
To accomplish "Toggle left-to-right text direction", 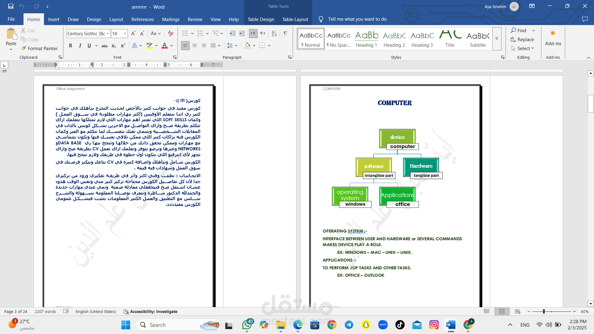I will tap(253, 33).
